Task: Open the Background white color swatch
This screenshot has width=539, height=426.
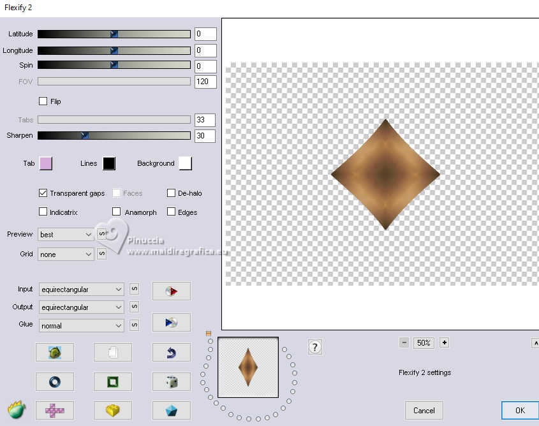Action: (185, 163)
